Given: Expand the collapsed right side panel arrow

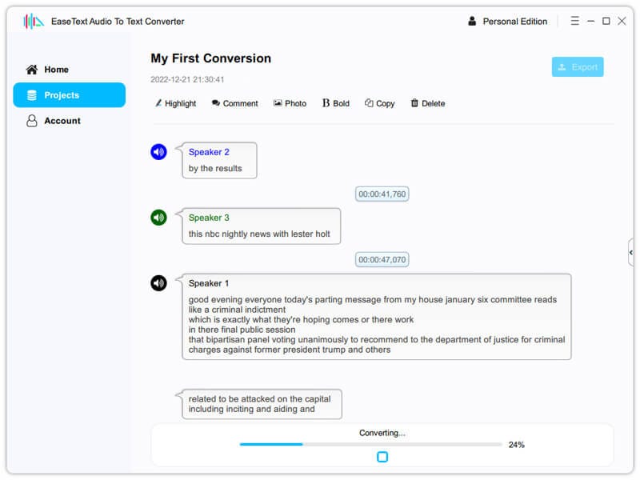Looking at the screenshot, I should (x=631, y=253).
